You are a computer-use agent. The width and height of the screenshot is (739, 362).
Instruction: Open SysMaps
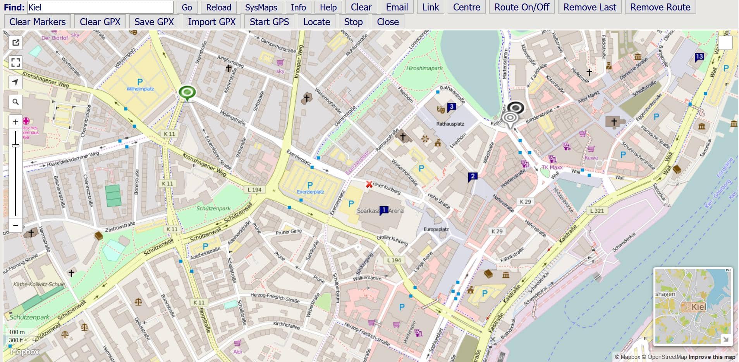click(261, 7)
